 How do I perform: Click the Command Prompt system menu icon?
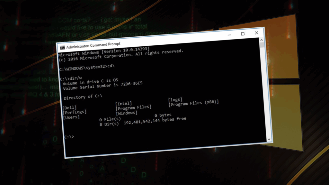[x=62, y=48]
